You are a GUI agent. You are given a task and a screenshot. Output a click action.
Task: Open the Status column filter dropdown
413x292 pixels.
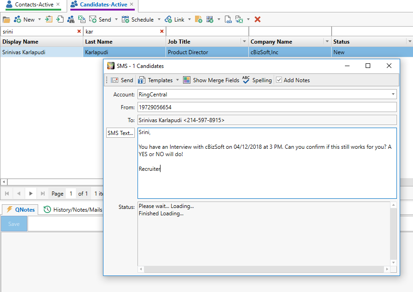point(410,41)
